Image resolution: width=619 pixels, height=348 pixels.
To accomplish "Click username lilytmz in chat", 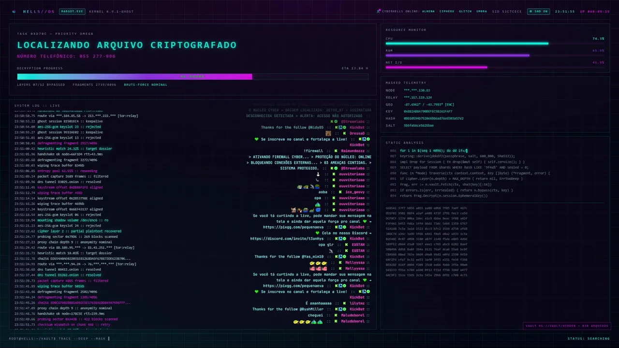I will [x=357, y=303].
